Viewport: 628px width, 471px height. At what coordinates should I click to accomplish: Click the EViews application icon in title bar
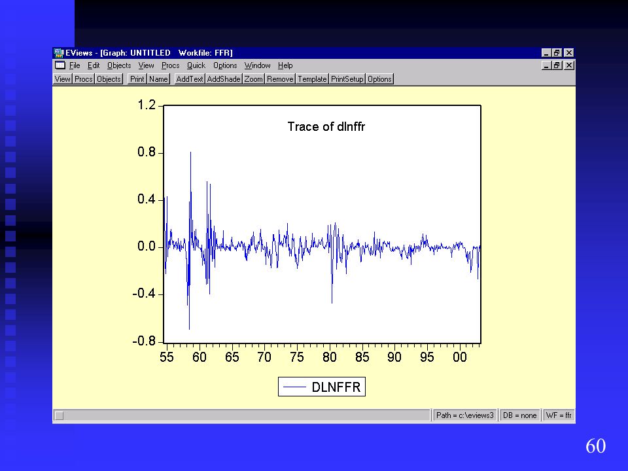point(59,53)
